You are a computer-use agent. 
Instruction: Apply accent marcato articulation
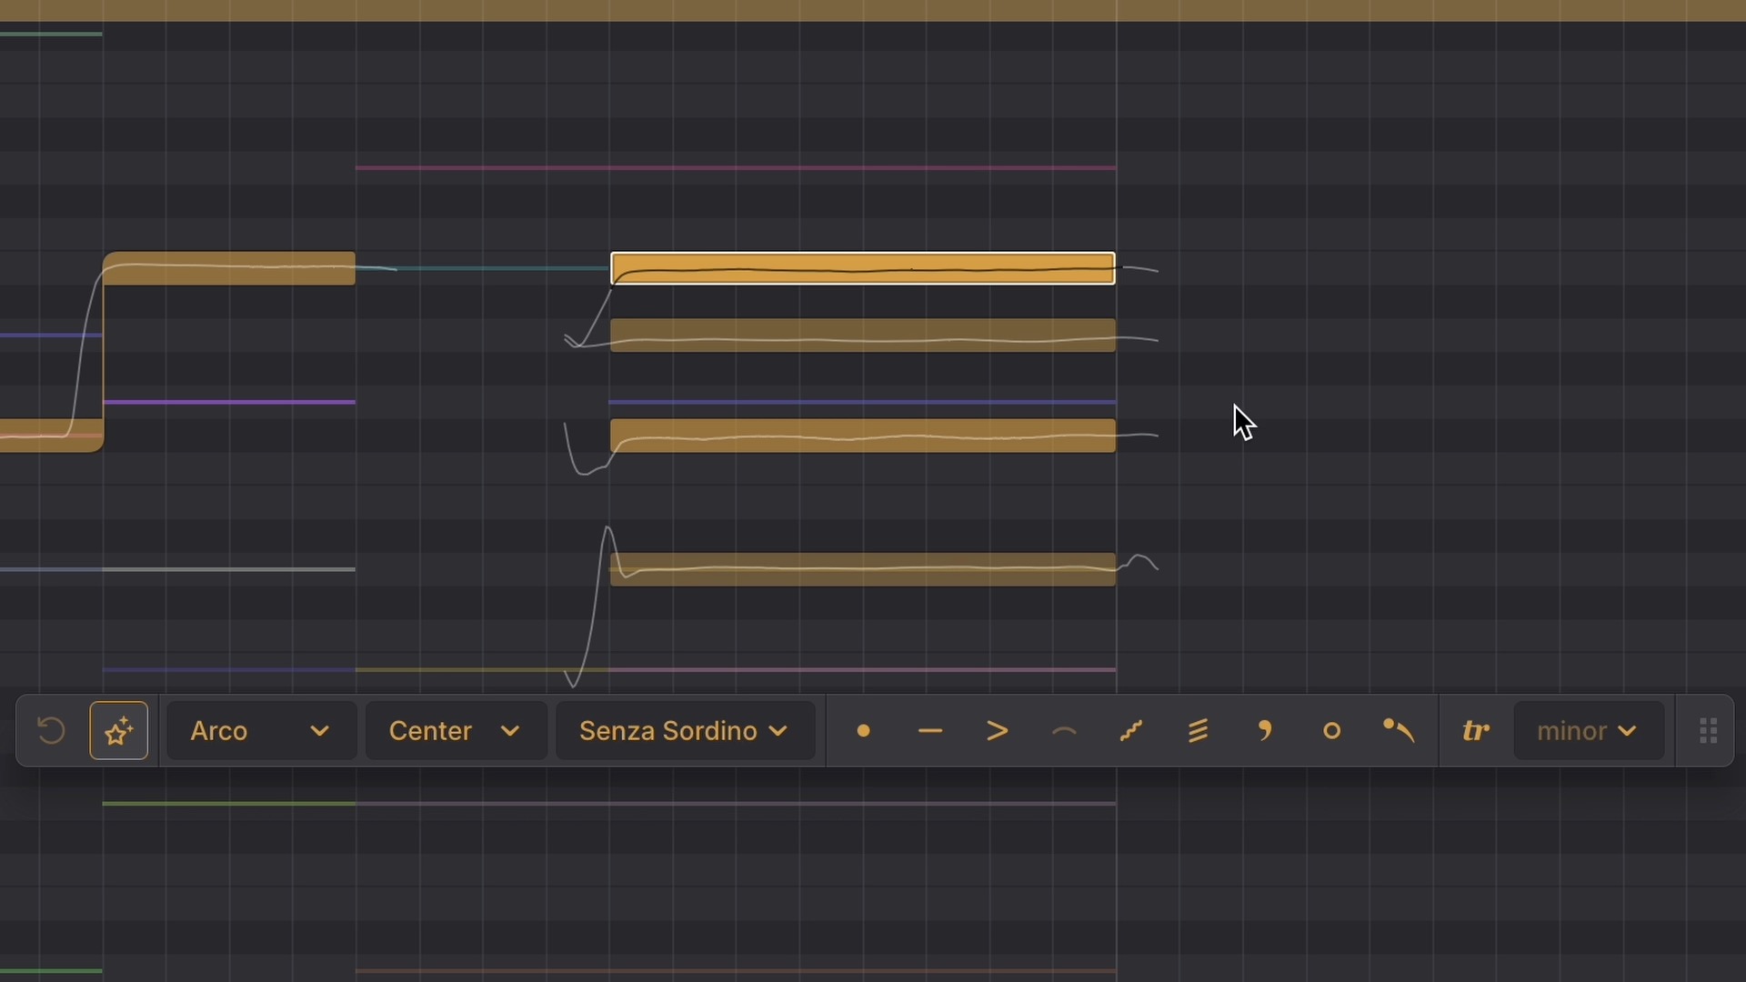tap(998, 731)
